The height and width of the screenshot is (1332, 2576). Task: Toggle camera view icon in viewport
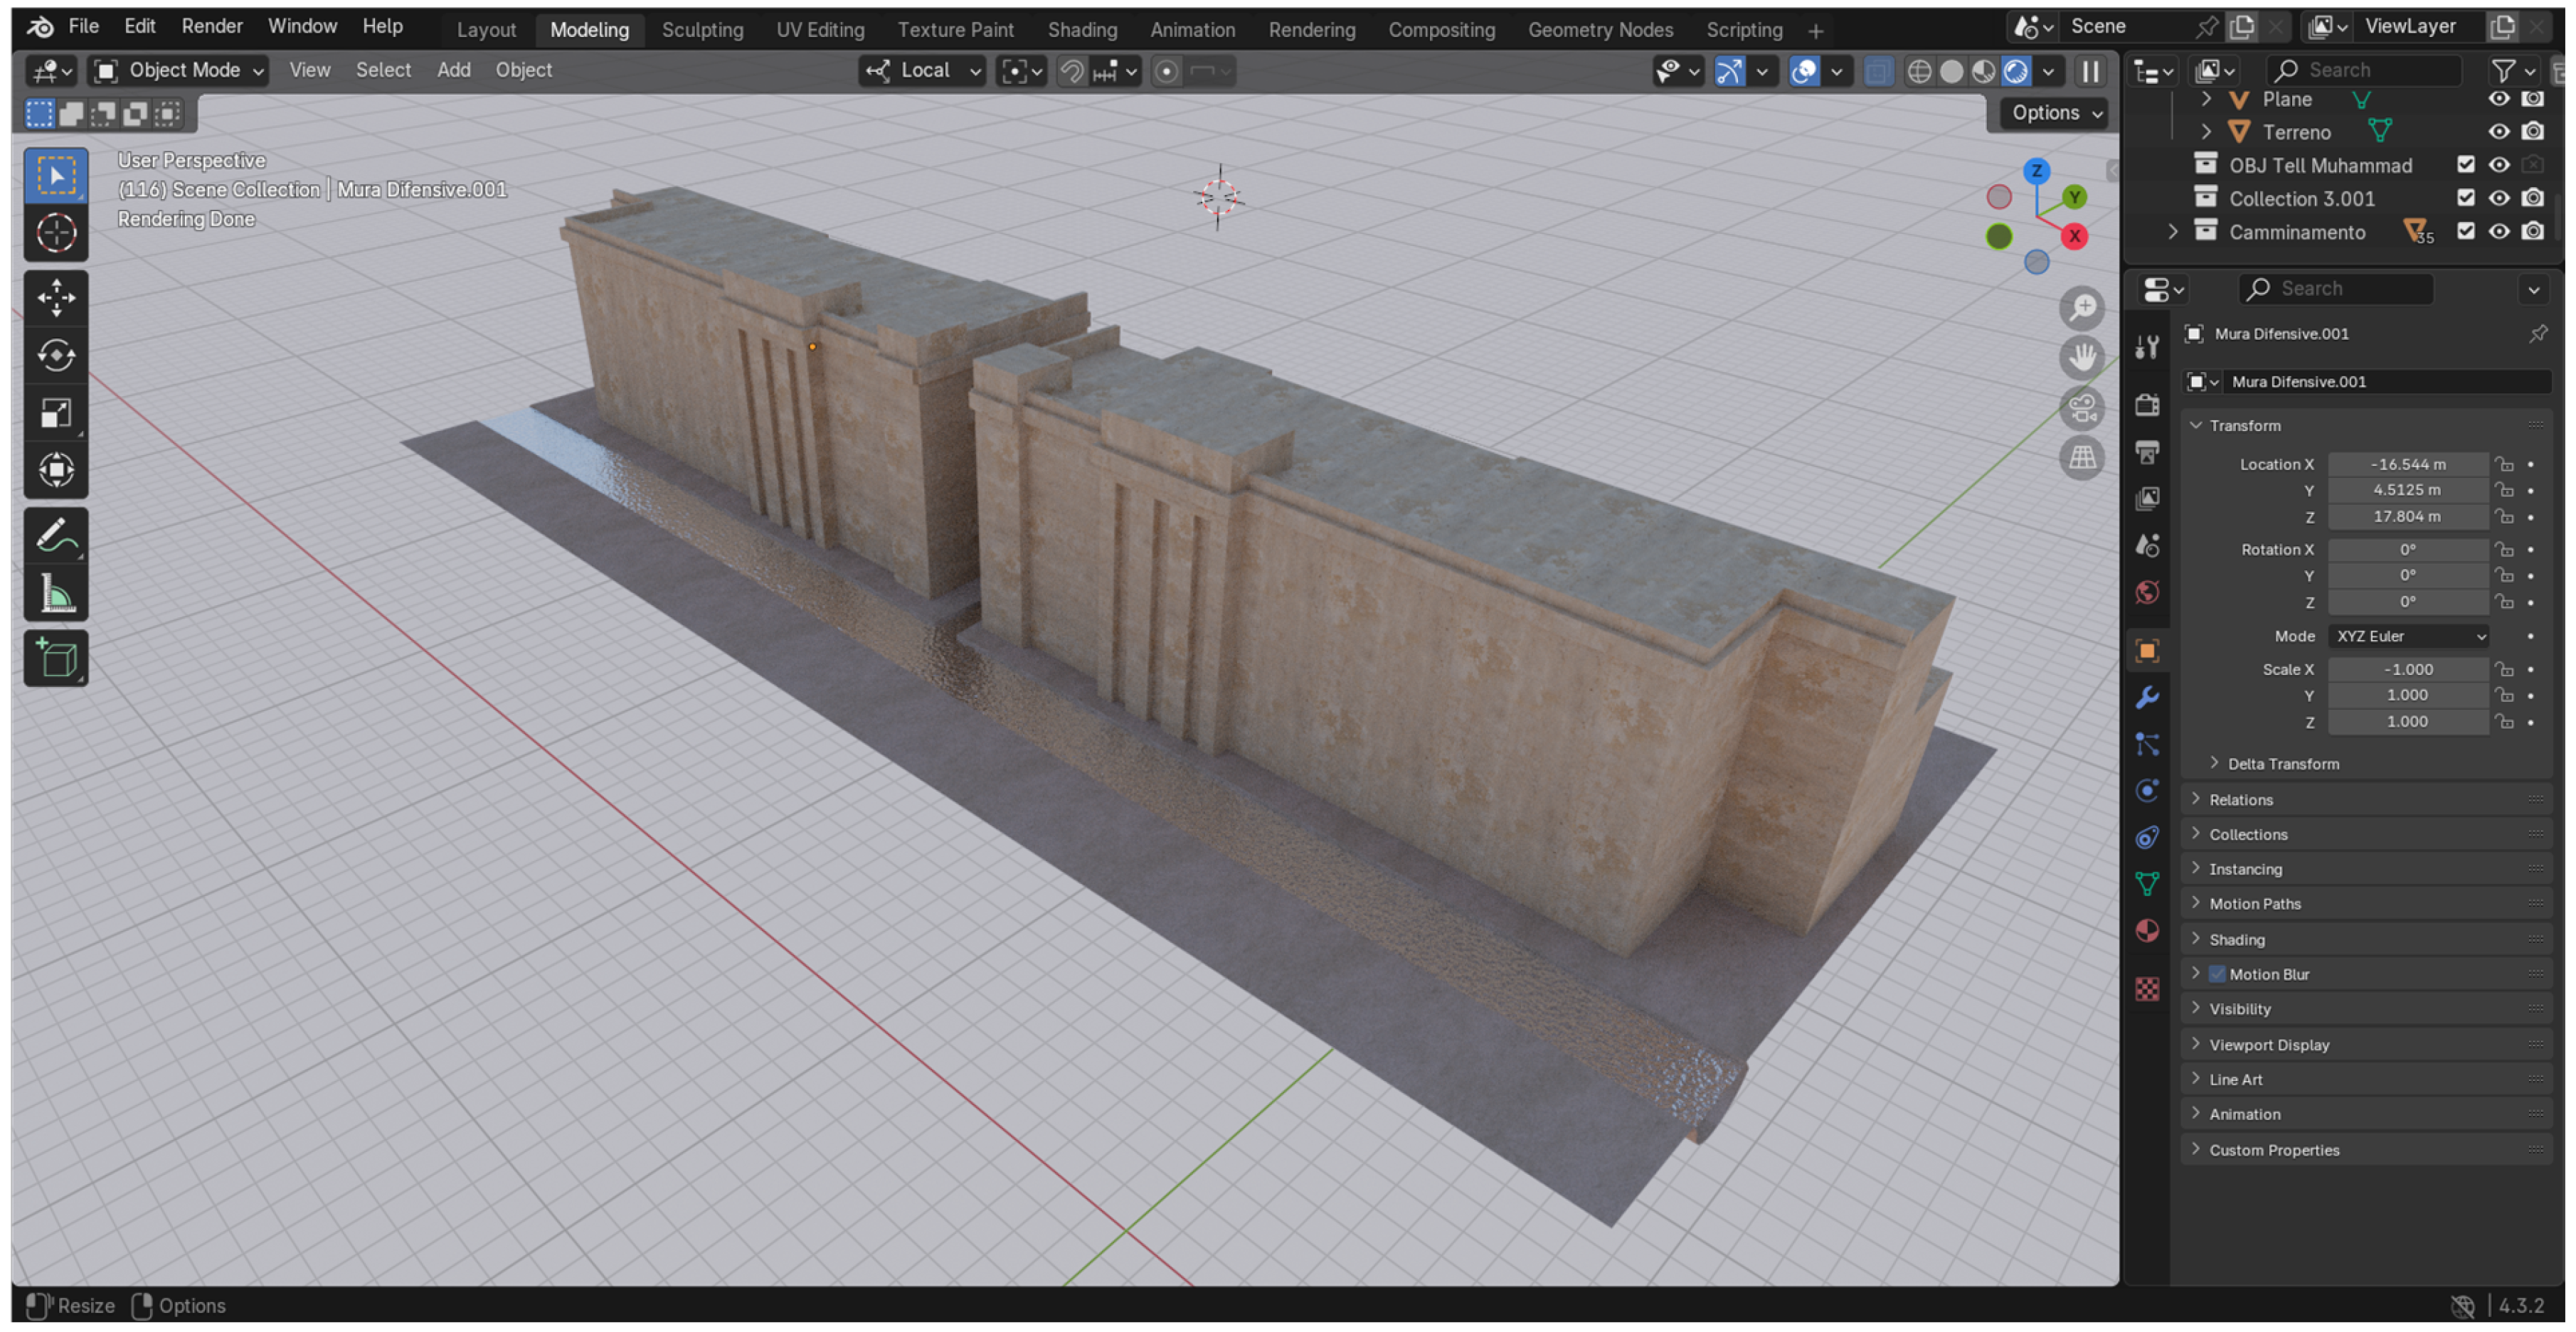pyautogui.click(x=2082, y=408)
